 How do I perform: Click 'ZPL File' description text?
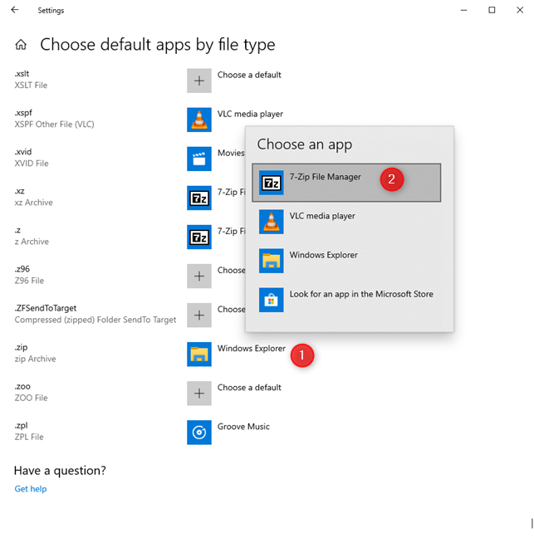[29, 437]
